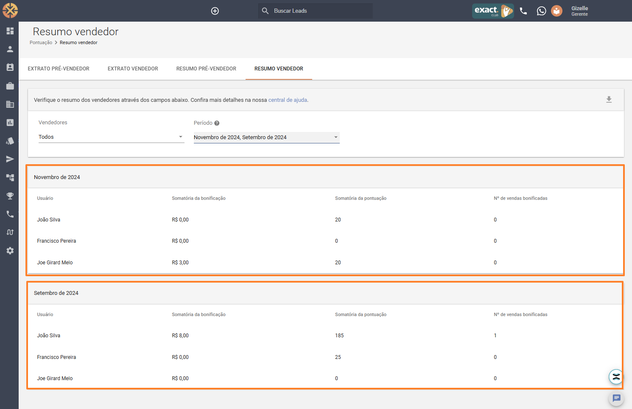Open the bar chart reports icon in sidebar

(10, 123)
